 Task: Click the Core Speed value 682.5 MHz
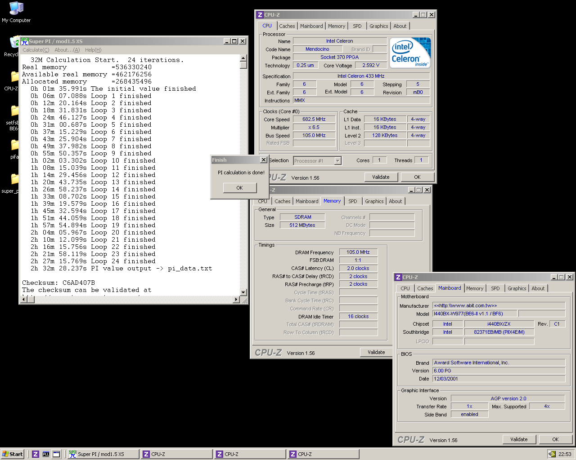click(x=314, y=119)
